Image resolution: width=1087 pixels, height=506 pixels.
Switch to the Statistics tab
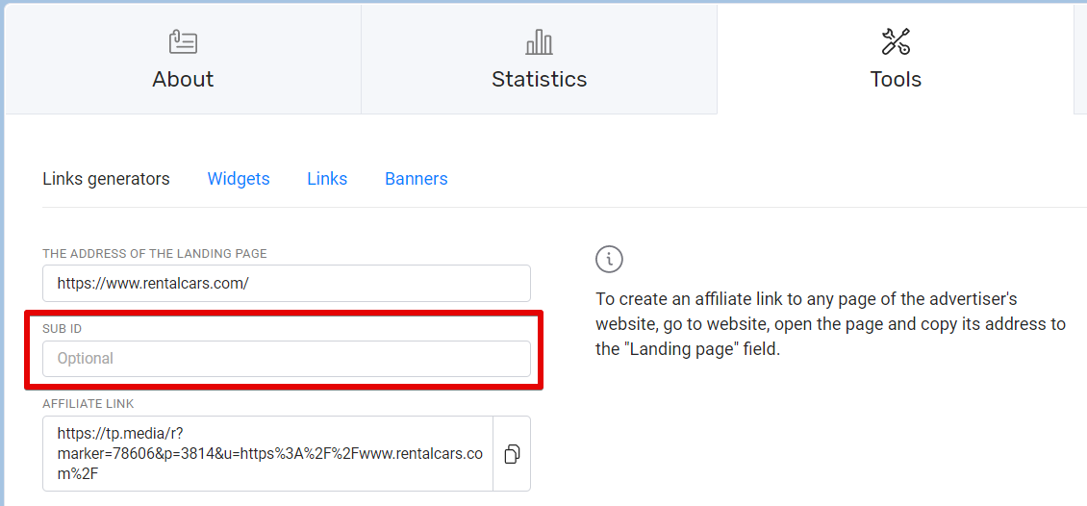coord(540,60)
